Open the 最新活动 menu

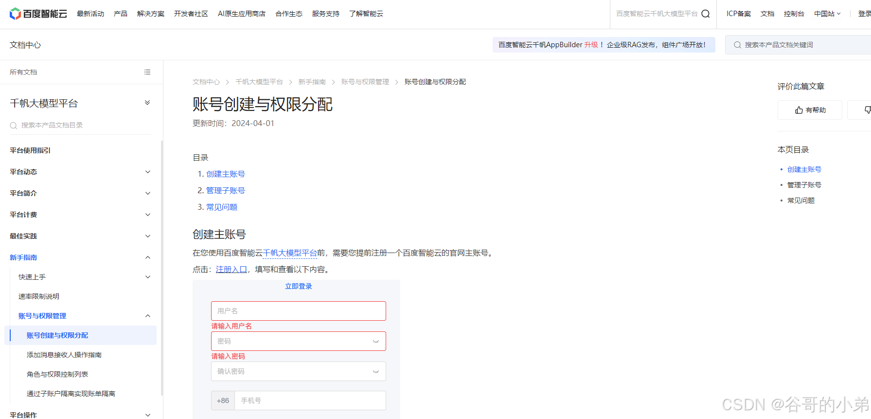90,14
